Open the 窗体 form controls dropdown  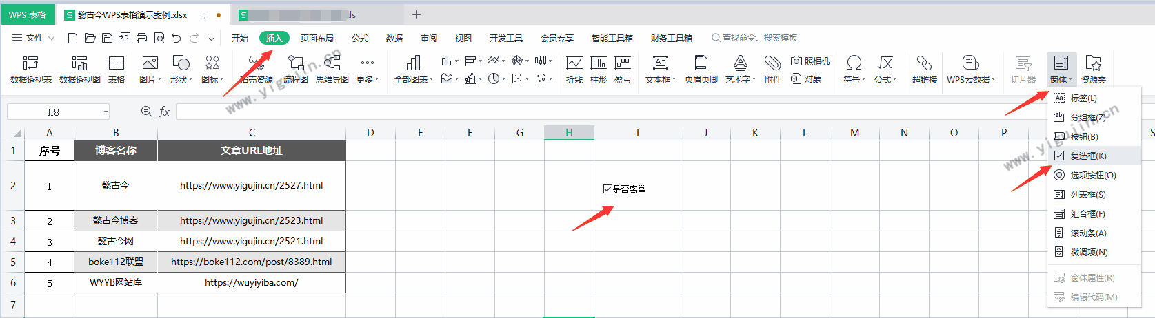point(1061,70)
